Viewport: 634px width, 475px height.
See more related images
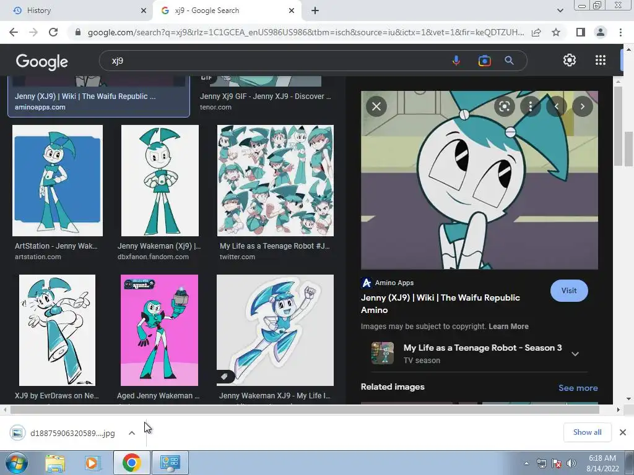pyautogui.click(x=578, y=388)
